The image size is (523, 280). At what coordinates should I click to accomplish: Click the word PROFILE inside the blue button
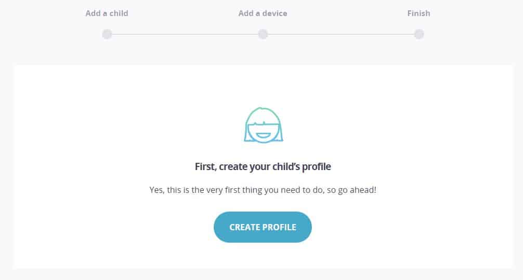pos(280,227)
